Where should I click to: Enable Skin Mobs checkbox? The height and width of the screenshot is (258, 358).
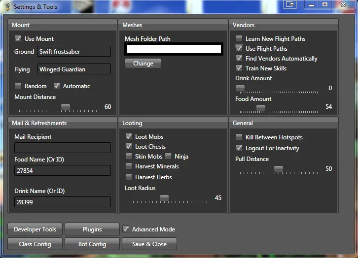pos(129,156)
